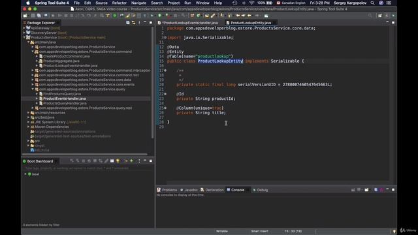The width and height of the screenshot is (418, 235).
Task: Open the Navigate menu
Action: point(138,3)
